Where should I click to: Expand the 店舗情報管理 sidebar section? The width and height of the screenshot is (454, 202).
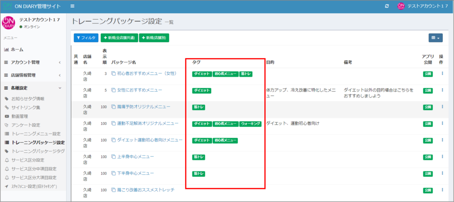(x=33, y=75)
